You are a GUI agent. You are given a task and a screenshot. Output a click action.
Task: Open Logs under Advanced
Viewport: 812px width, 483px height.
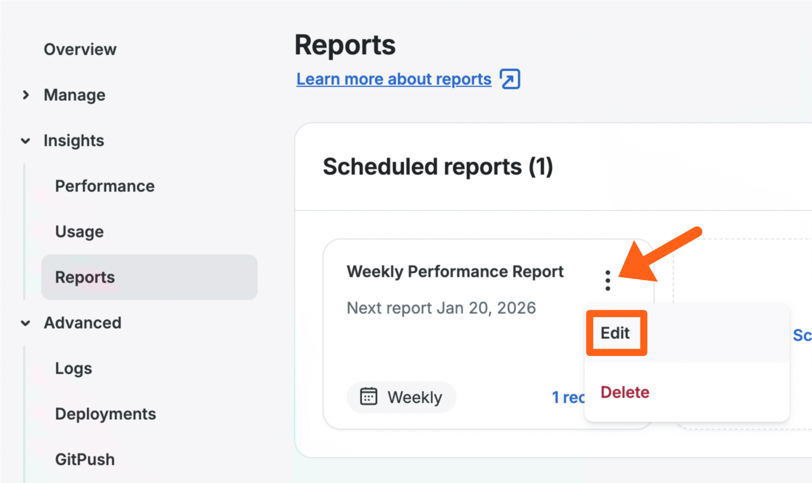tap(73, 369)
